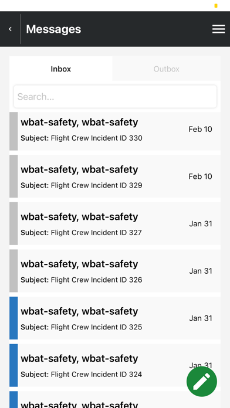Tap the green compose pencil button
The image size is (230, 408).
tap(202, 382)
